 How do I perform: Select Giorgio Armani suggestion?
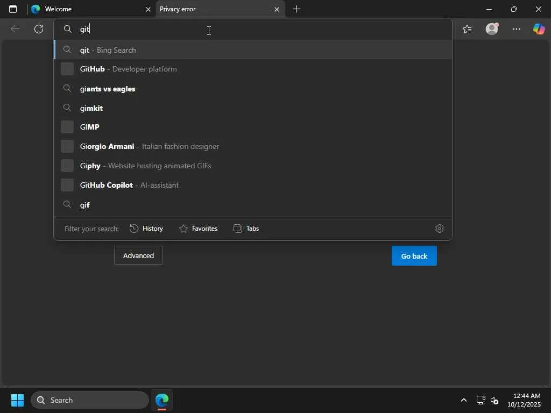[253, 146]
